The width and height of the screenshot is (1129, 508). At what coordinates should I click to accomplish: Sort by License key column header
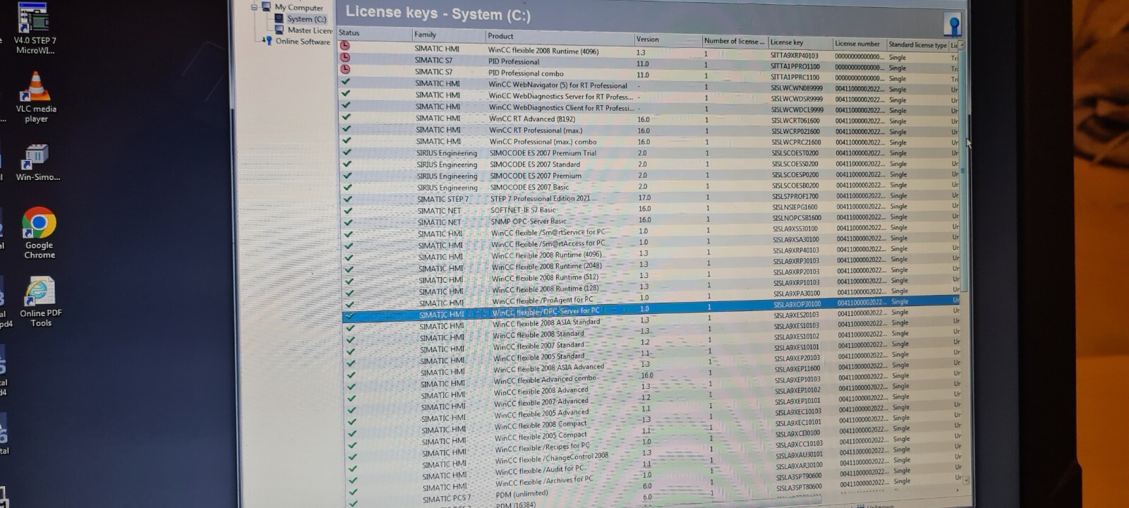[799, 42]
